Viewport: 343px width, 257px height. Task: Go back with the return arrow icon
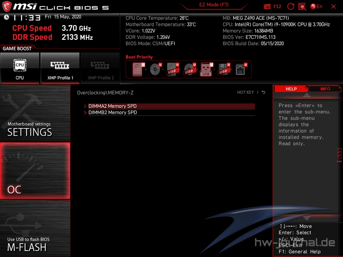coord(263,92)
